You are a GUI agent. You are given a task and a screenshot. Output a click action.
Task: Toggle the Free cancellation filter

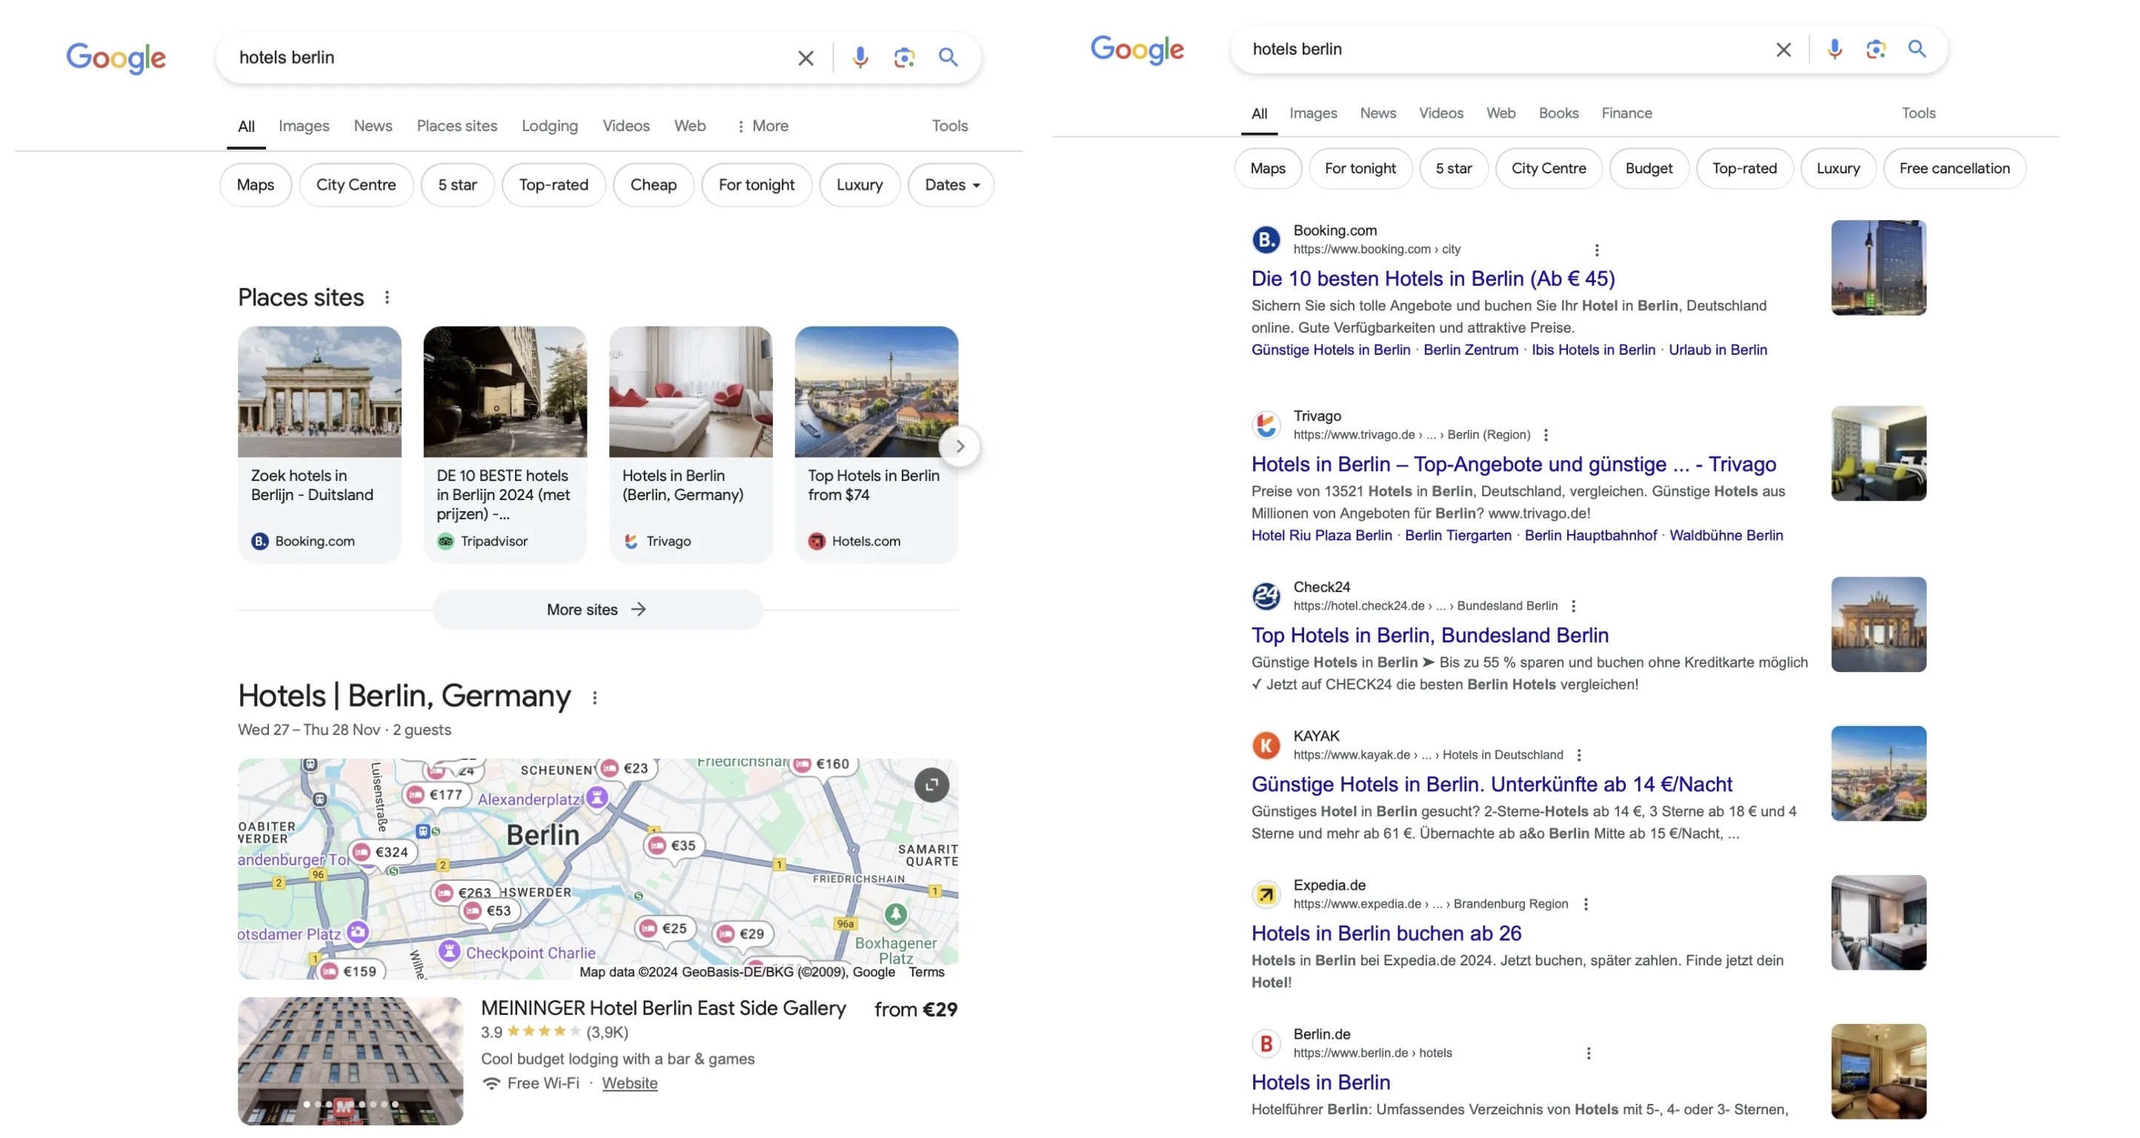click(1955, 167)
